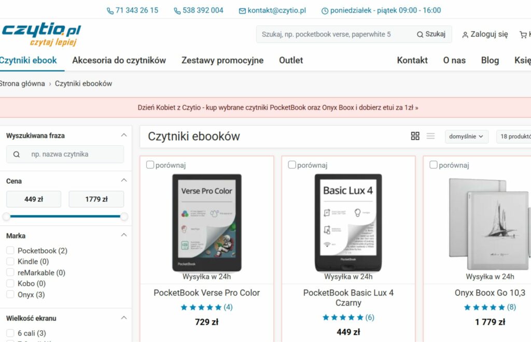Switch to grid view layout icon
Screen dimensions: 531x342
415,136
